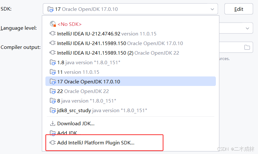Choose IntelliJ IDEA IU-241.15989.150 (2) entry
The image size is (258, 154).
point(131,53)
